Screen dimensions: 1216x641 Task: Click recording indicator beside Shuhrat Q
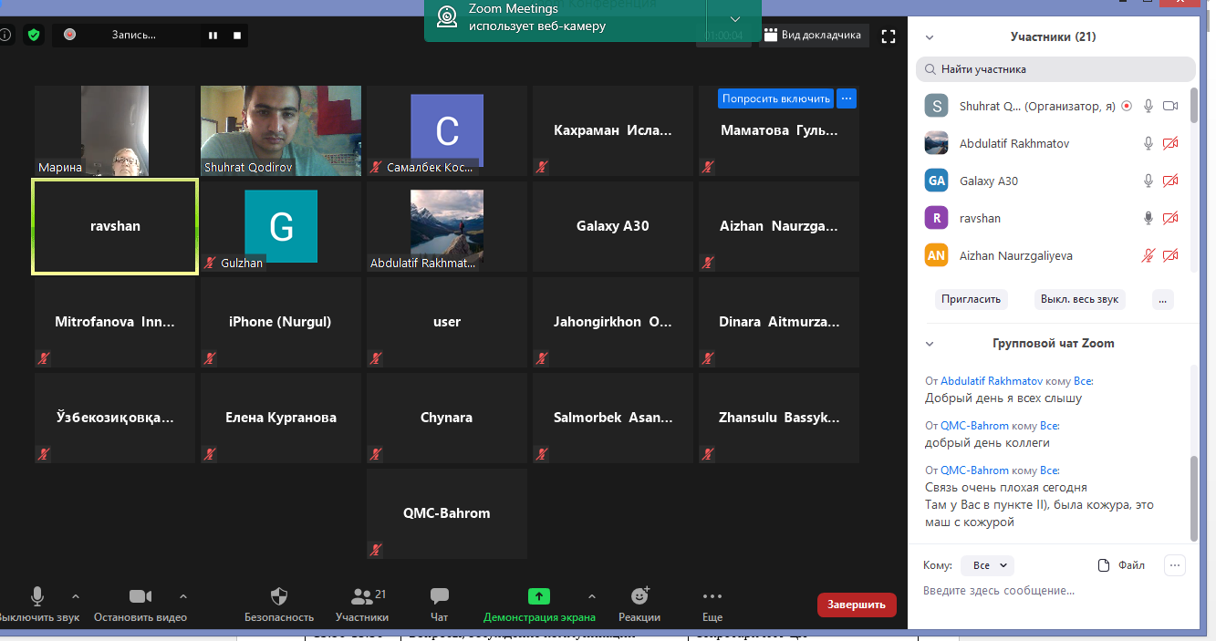pyautogui.click(x=1127, y=106)
